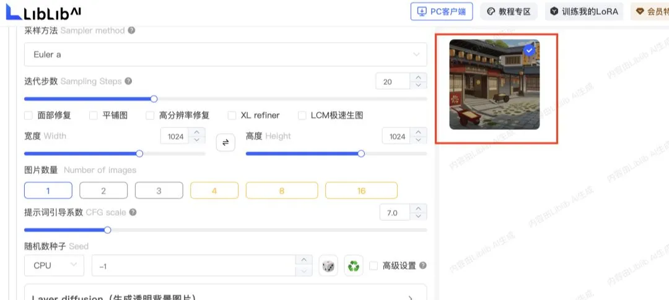Set number of images to 16
Screen dimensions: 669x300
361,191
